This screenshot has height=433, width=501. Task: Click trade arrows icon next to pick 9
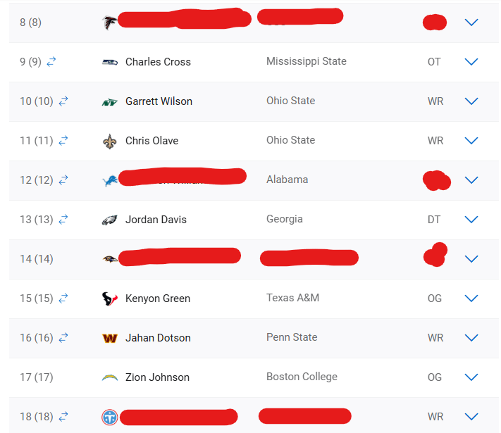pos(51,61)
